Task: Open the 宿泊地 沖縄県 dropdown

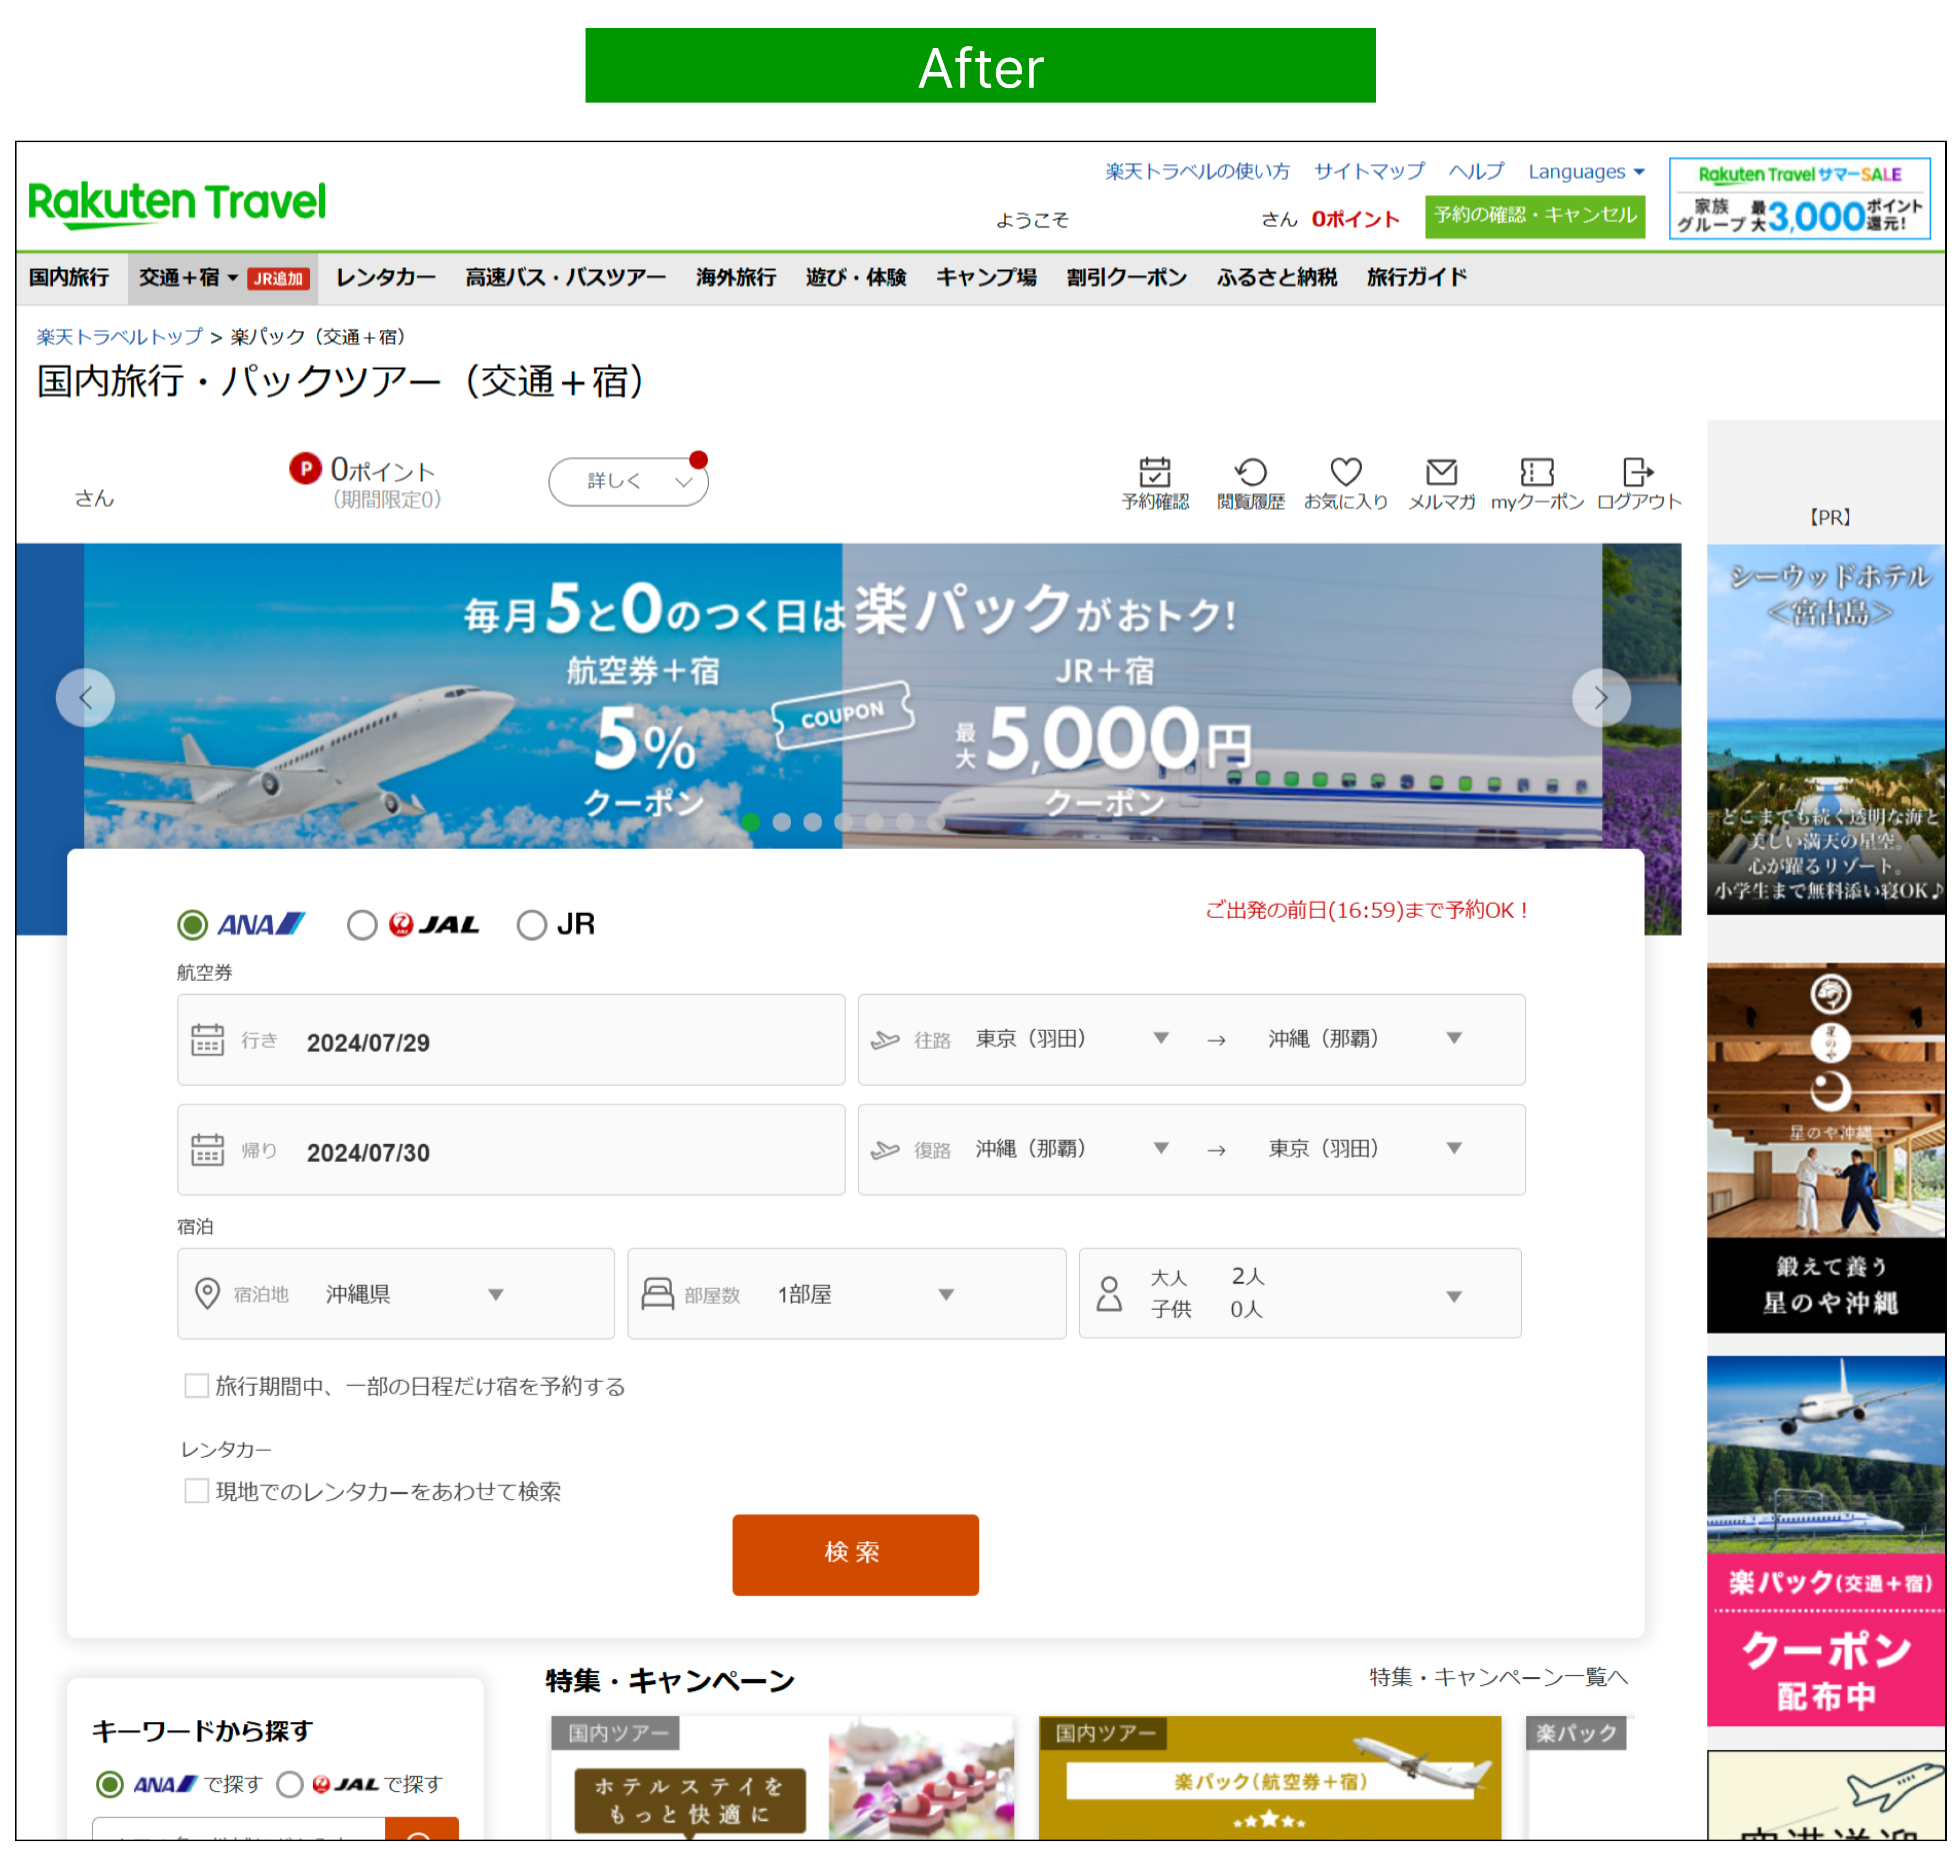Action: click(396, 1293)
